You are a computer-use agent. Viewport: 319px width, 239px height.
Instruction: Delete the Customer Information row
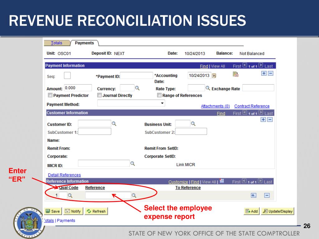270,119
